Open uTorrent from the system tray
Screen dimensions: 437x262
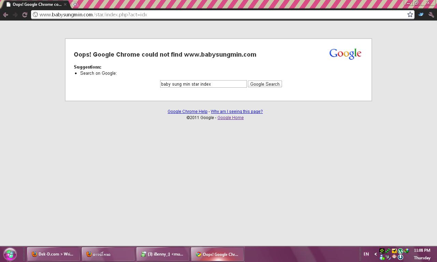(400, 251)
